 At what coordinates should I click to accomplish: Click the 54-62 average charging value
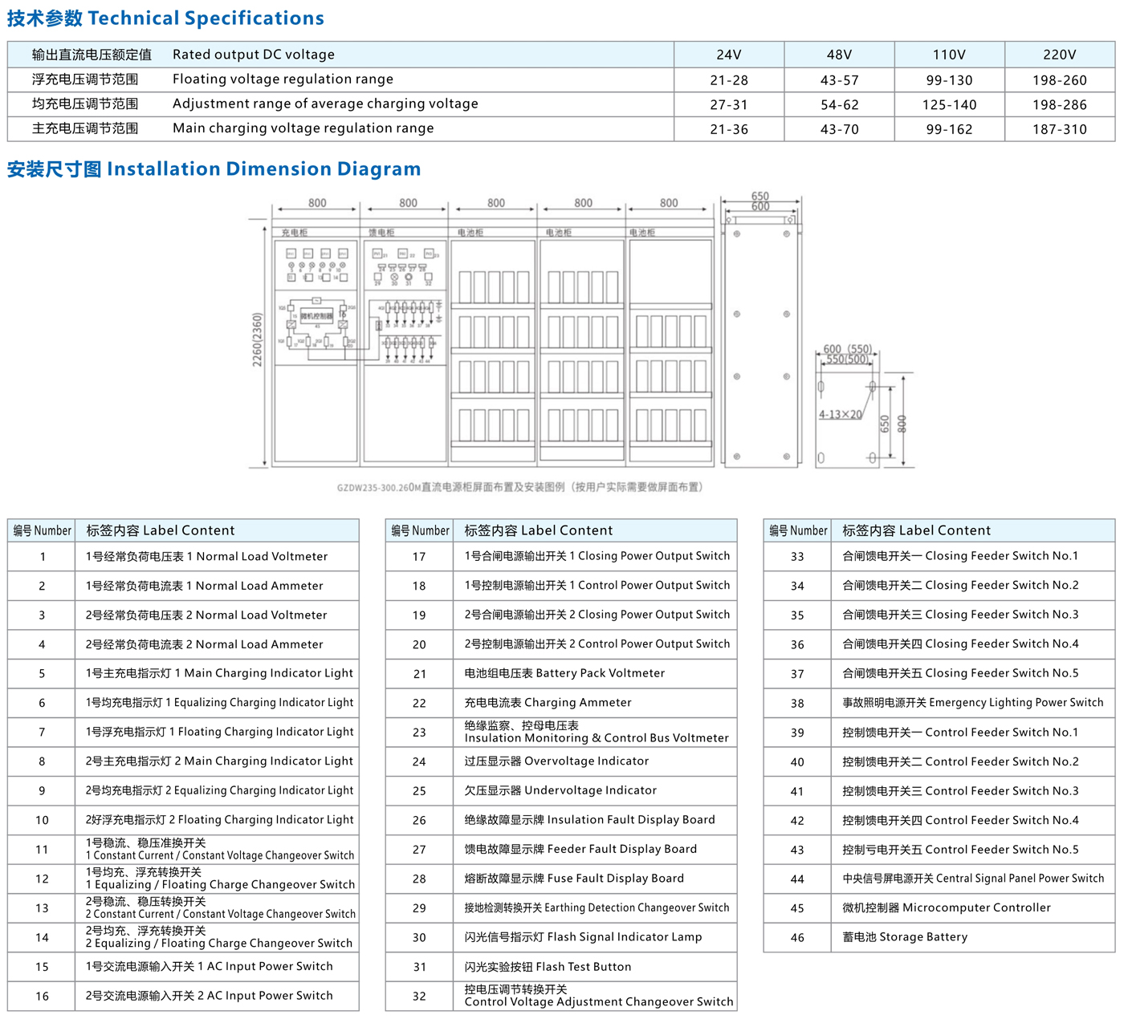tap(839, 104)
